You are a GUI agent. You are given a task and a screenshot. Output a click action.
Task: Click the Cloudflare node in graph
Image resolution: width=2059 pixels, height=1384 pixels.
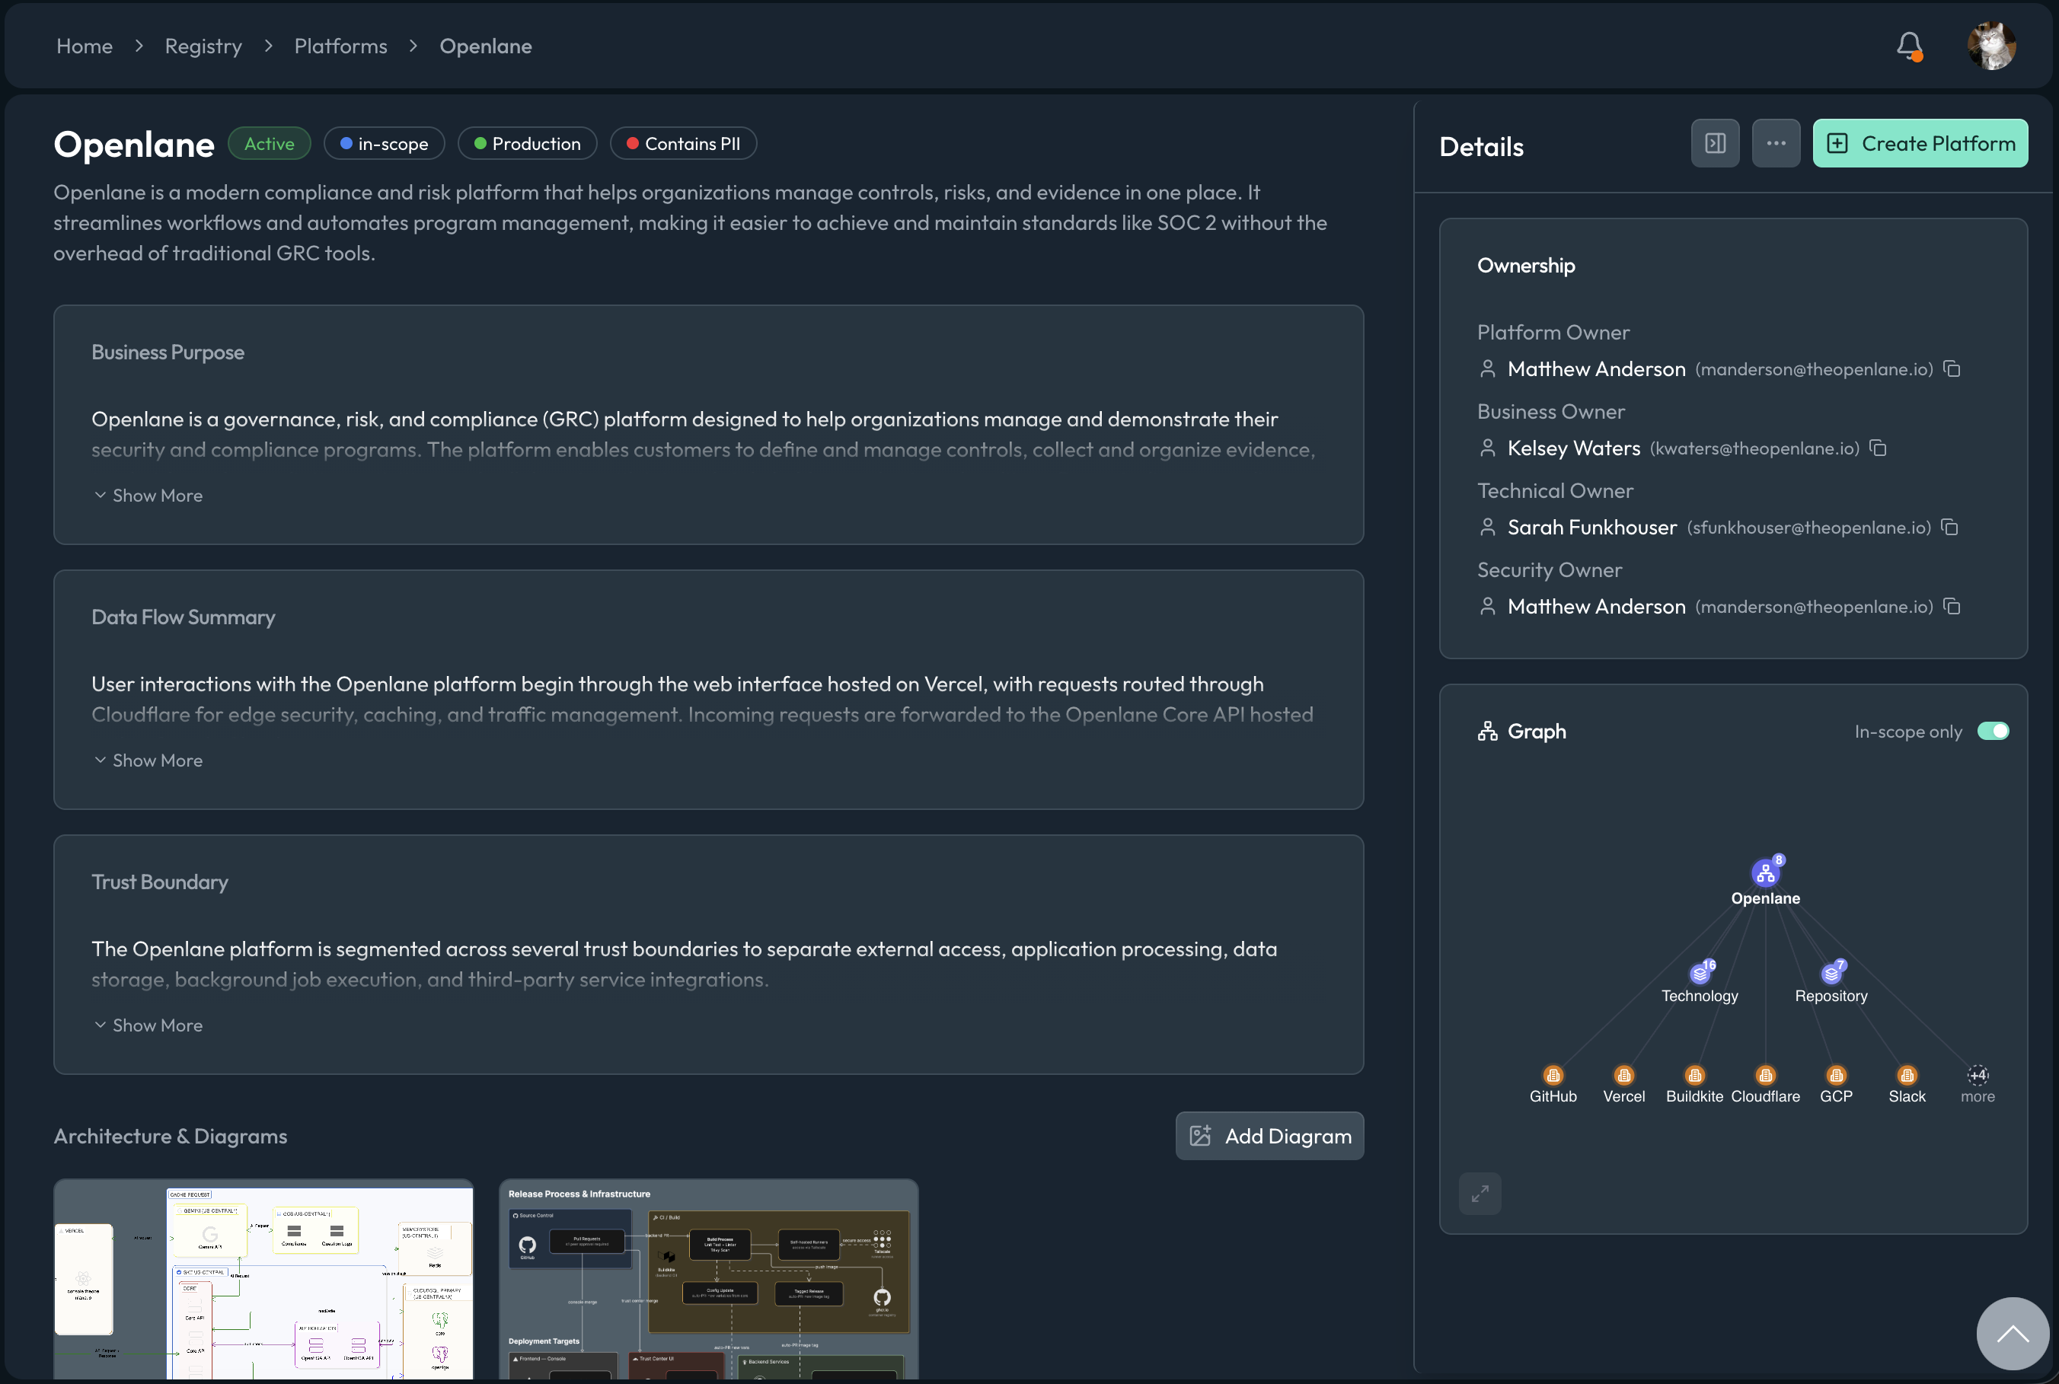coord(1766,1075)
